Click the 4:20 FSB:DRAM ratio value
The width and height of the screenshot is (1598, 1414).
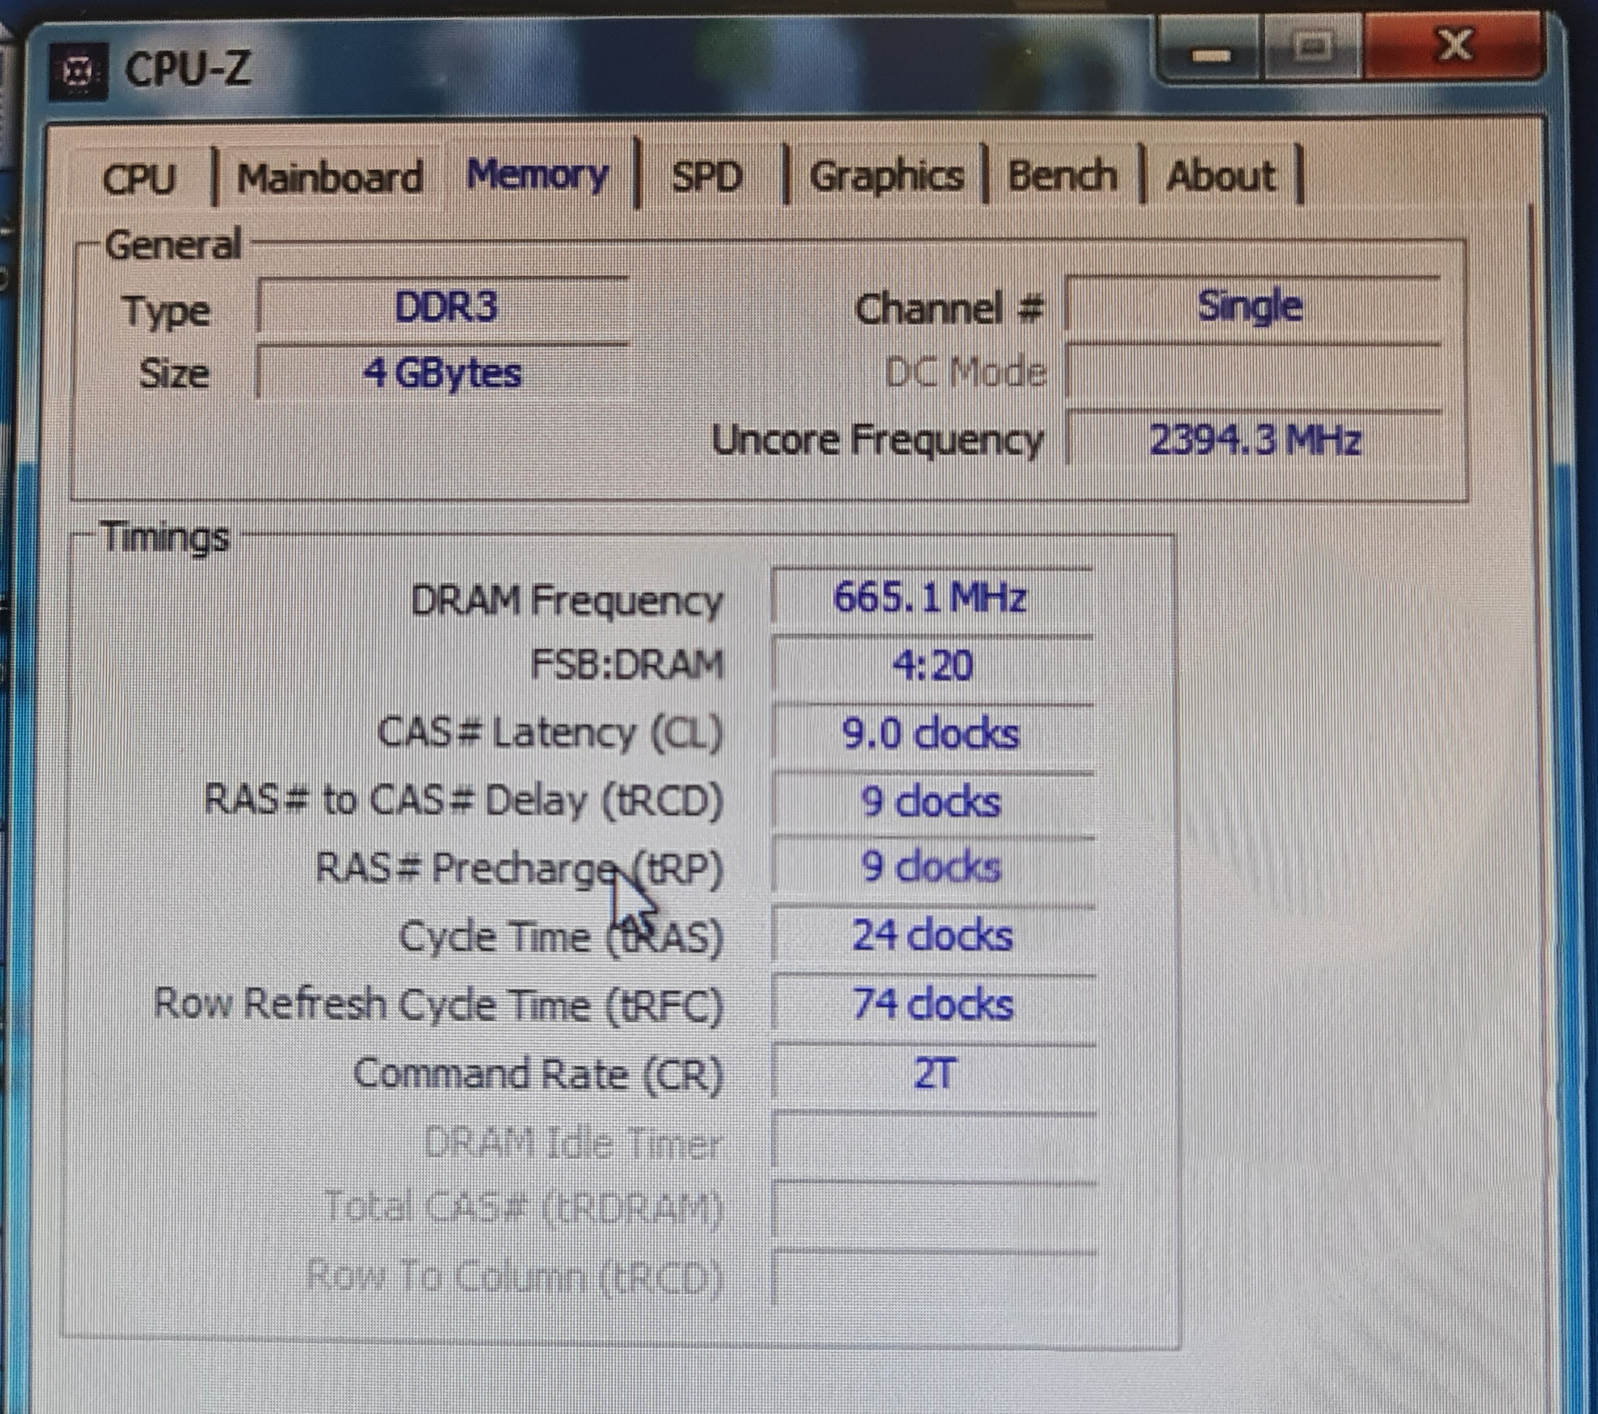pos(932,665)
